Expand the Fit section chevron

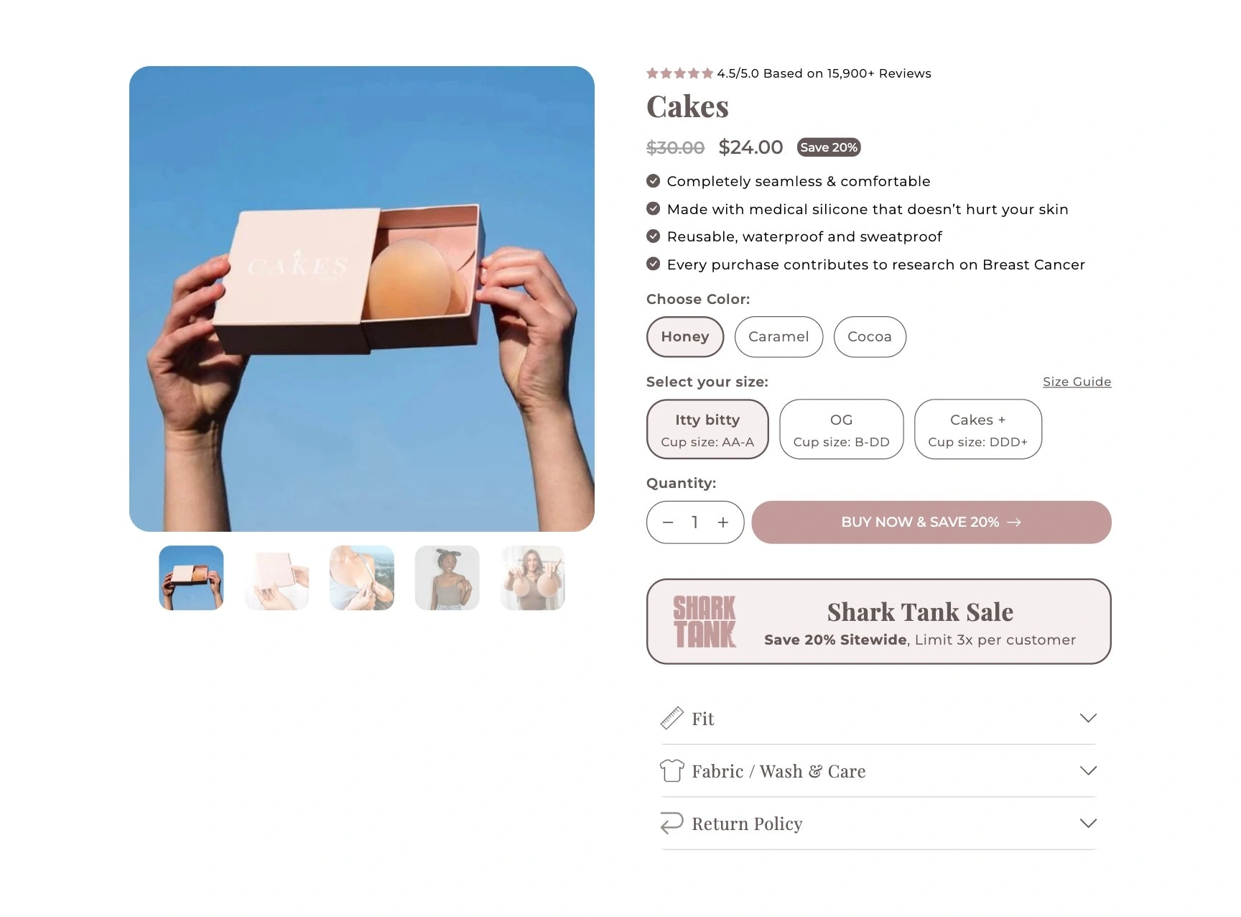click(1088, 718)
